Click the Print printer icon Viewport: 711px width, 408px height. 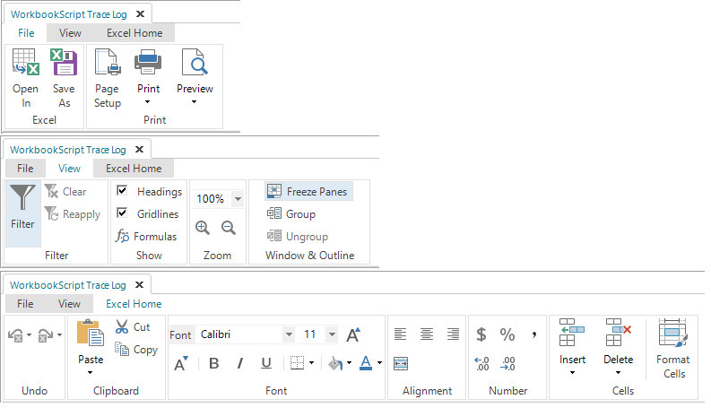(148, 62)
